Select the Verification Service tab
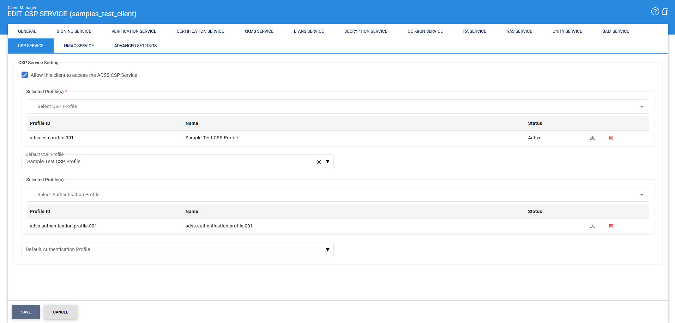 coord(134,31)
